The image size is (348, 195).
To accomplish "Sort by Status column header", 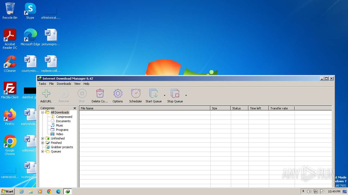I will pyautogui.click(x=240, y=108).
